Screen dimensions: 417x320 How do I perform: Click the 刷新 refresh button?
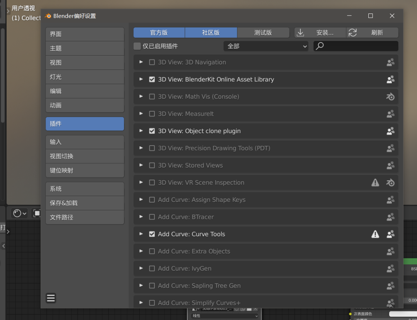[372, 33]
